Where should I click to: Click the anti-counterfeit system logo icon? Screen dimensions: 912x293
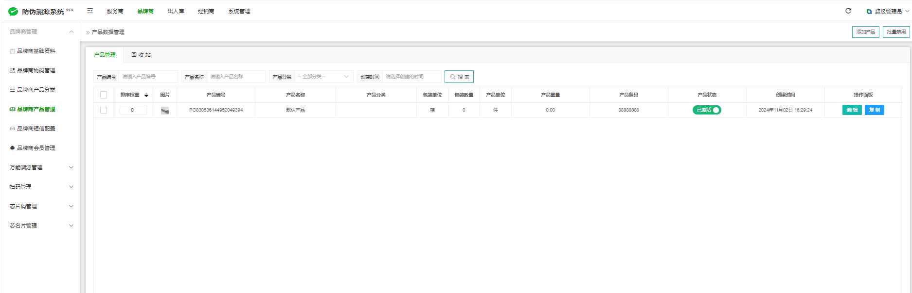click(x=13, y=11)
